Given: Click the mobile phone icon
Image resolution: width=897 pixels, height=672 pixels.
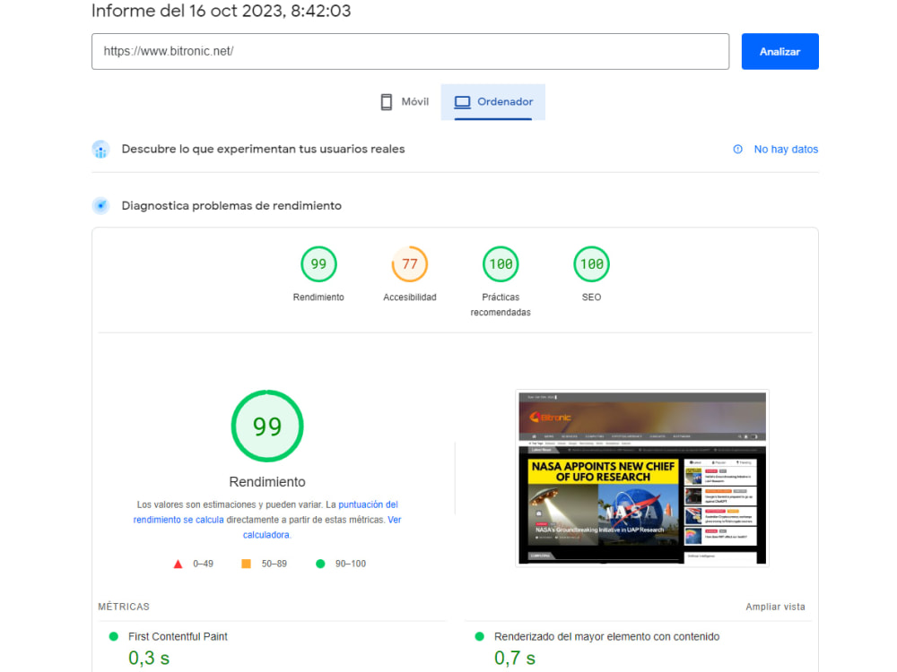Looking at the screenshot, I should click(387, 102).
